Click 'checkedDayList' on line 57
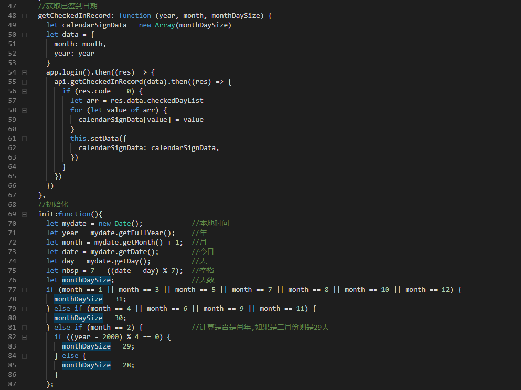Screen dimensions: 521x390 click(x=175, y=100)
